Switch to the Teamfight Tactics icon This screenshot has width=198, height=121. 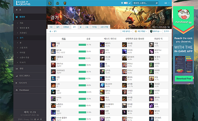[58, 3]
